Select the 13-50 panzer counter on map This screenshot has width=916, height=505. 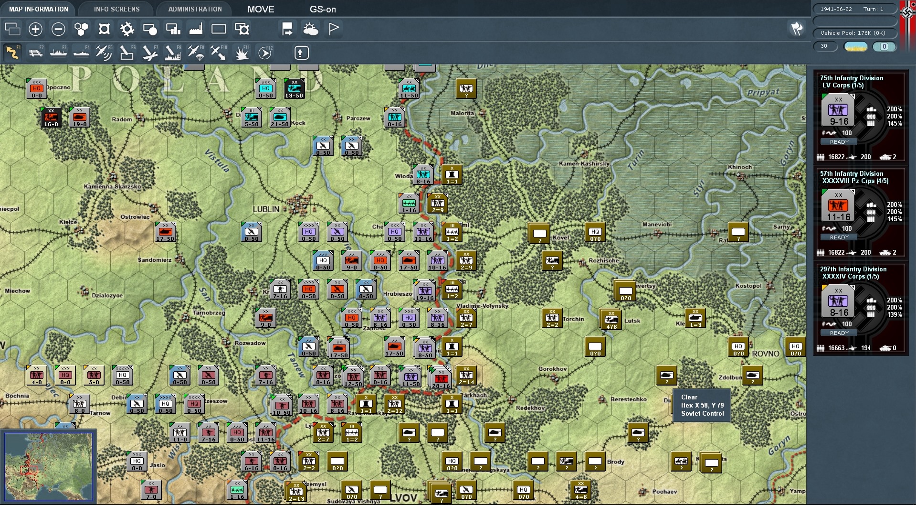(294, 89)
